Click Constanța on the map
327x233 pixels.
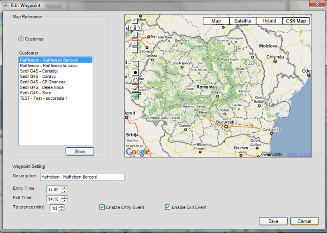[271, 129]
